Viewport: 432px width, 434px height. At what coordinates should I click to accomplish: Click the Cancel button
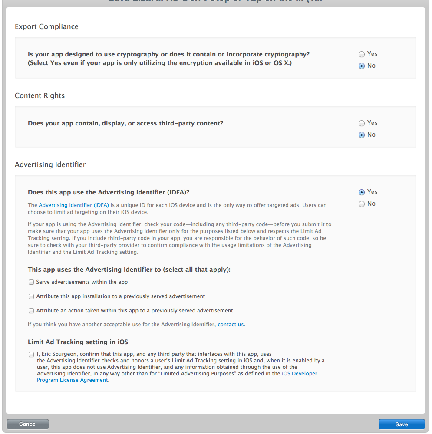pos(28,424)
